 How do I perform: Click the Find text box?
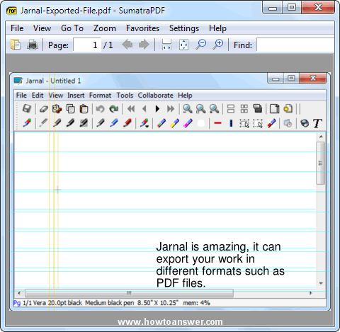pyautogui.click(x=295, y=45)
